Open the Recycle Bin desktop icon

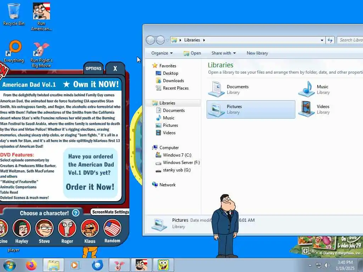pos(14,14)
